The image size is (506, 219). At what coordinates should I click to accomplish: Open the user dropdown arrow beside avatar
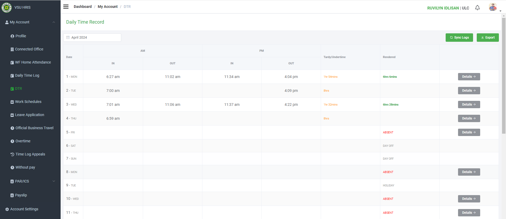[x=500, y=11]
